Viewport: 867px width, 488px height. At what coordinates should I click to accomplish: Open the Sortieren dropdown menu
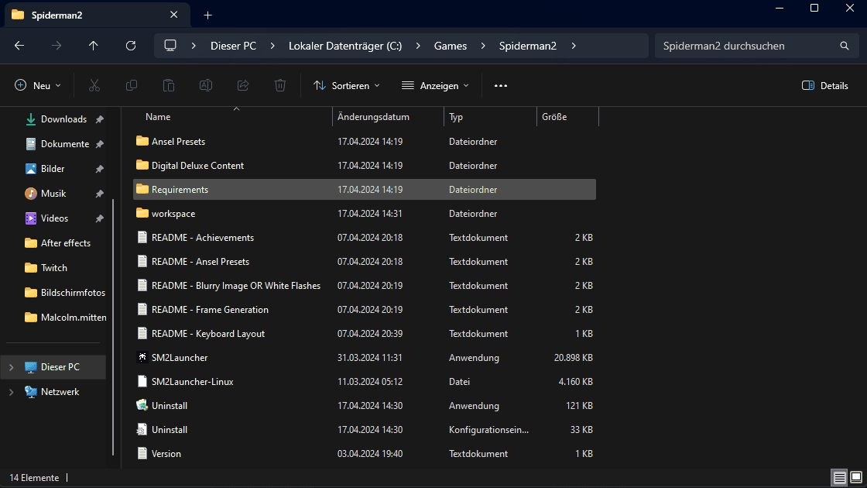(x=347, y=85)
